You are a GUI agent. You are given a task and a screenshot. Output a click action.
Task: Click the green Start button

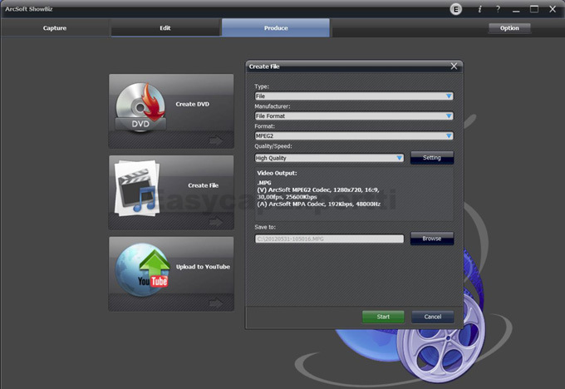[383, 317]
